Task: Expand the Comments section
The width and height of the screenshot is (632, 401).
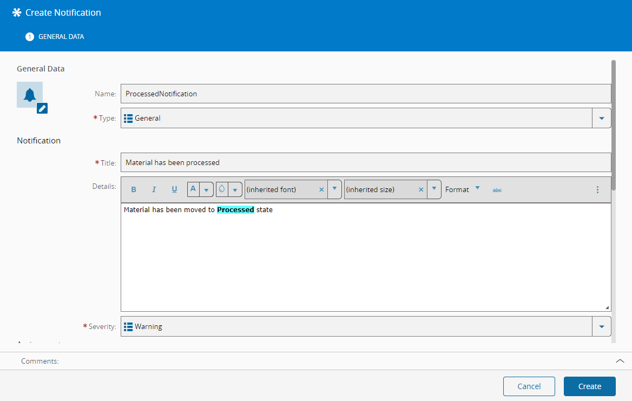Action: pos(620,361)
